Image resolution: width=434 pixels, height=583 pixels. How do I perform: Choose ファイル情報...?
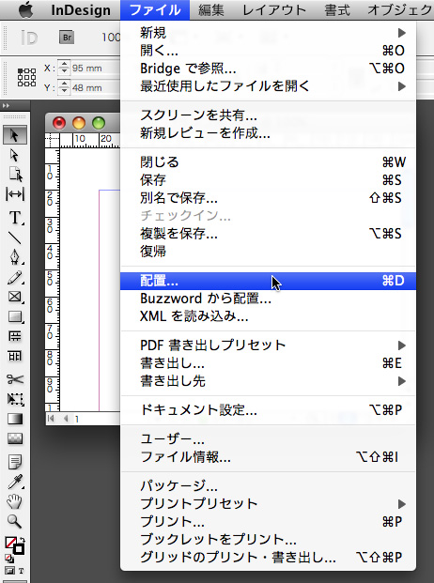point(268,457)
